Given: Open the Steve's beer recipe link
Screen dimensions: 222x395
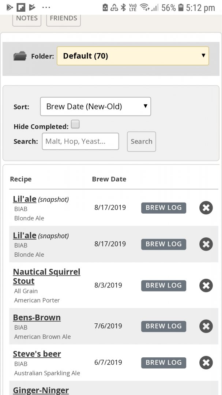Looking at the screenshot, I should (37, 354).
